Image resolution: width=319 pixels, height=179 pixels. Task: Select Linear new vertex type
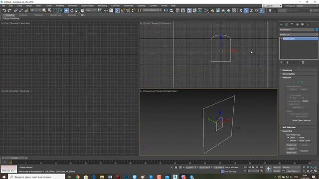click(291, 138)
